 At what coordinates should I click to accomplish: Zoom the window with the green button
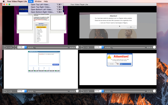click(9, 4)
